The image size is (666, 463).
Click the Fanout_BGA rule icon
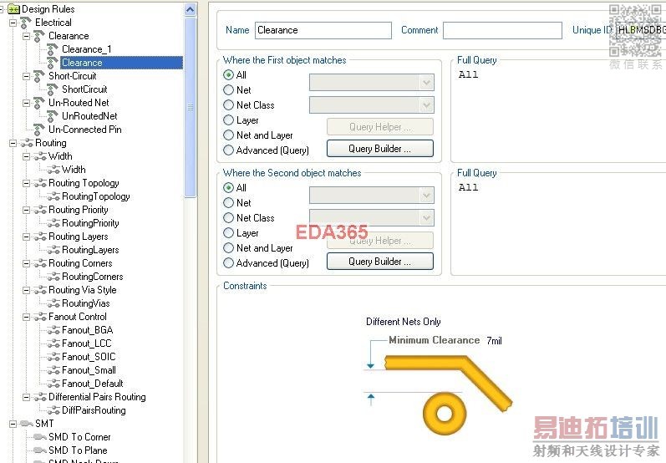click(x=53, y=330)
